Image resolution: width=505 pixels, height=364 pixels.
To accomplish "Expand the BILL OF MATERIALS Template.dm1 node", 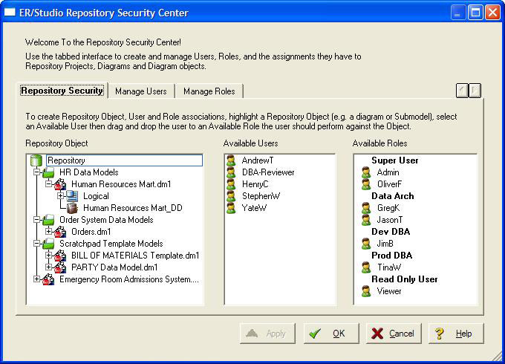I will [x=48, y=256].
